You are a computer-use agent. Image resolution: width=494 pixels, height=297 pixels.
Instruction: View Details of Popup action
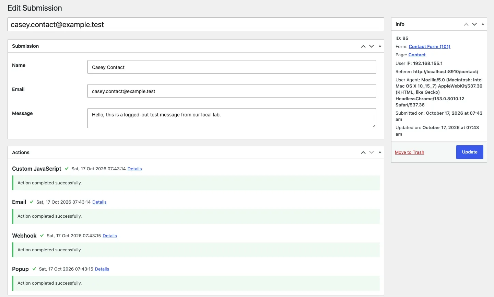click(x=102, y=269)
